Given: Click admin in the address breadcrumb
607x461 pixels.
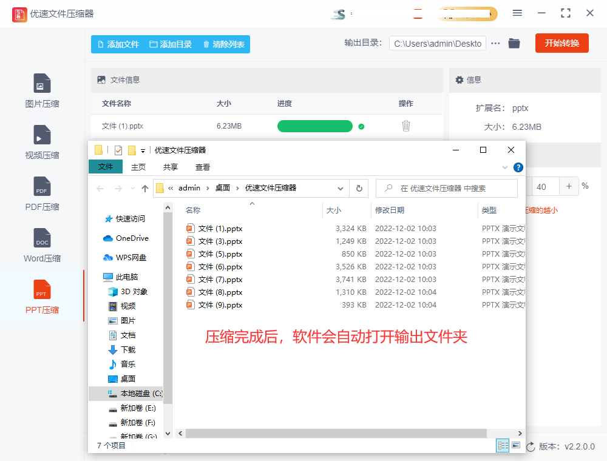Looking at the screenshot, I should pos(189,188).
